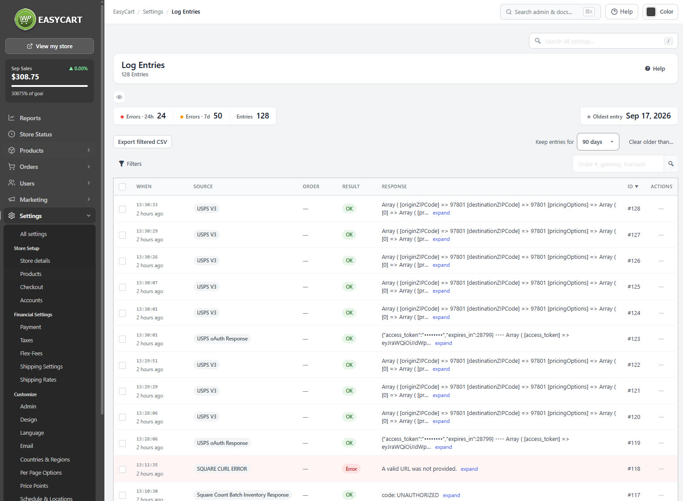Check the box for entry #127

click(122, 235)
